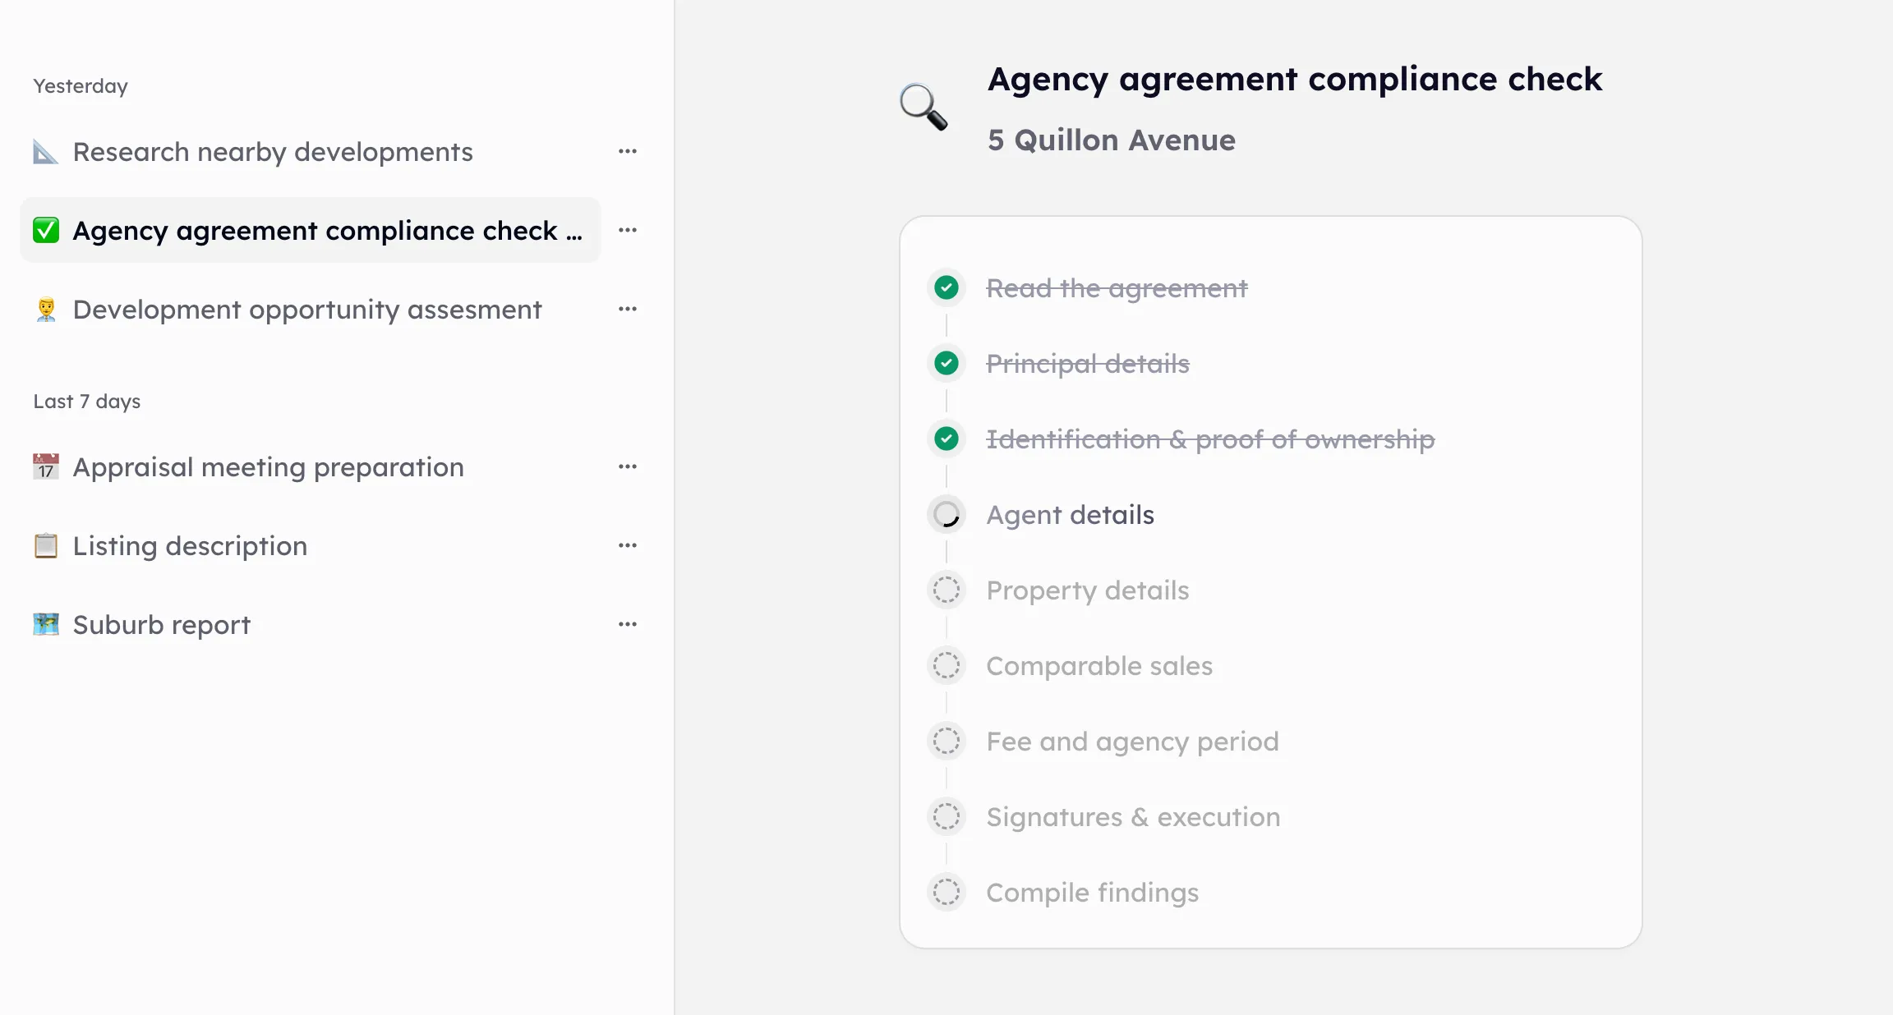Click the Comparable sales step label
This screenshot has height=1015, width=1893.
pos(1099,665)
